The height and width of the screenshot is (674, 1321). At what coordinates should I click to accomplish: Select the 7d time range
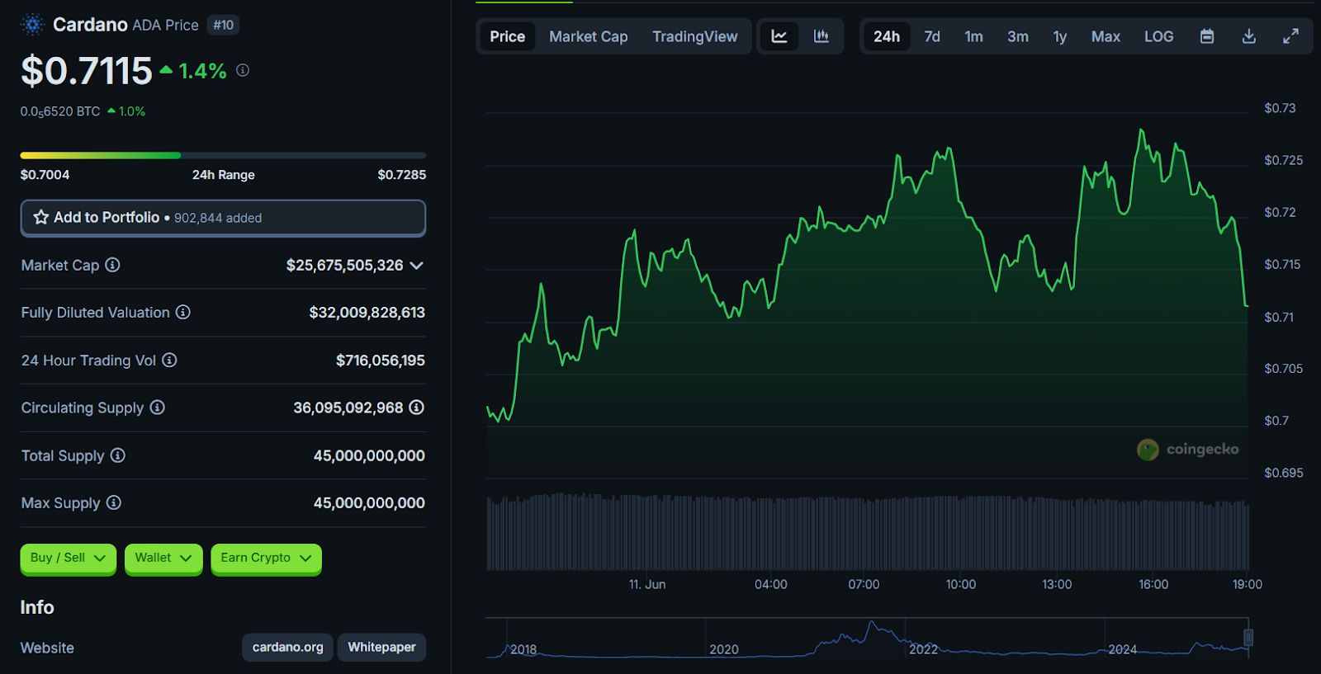click(932, 36)
